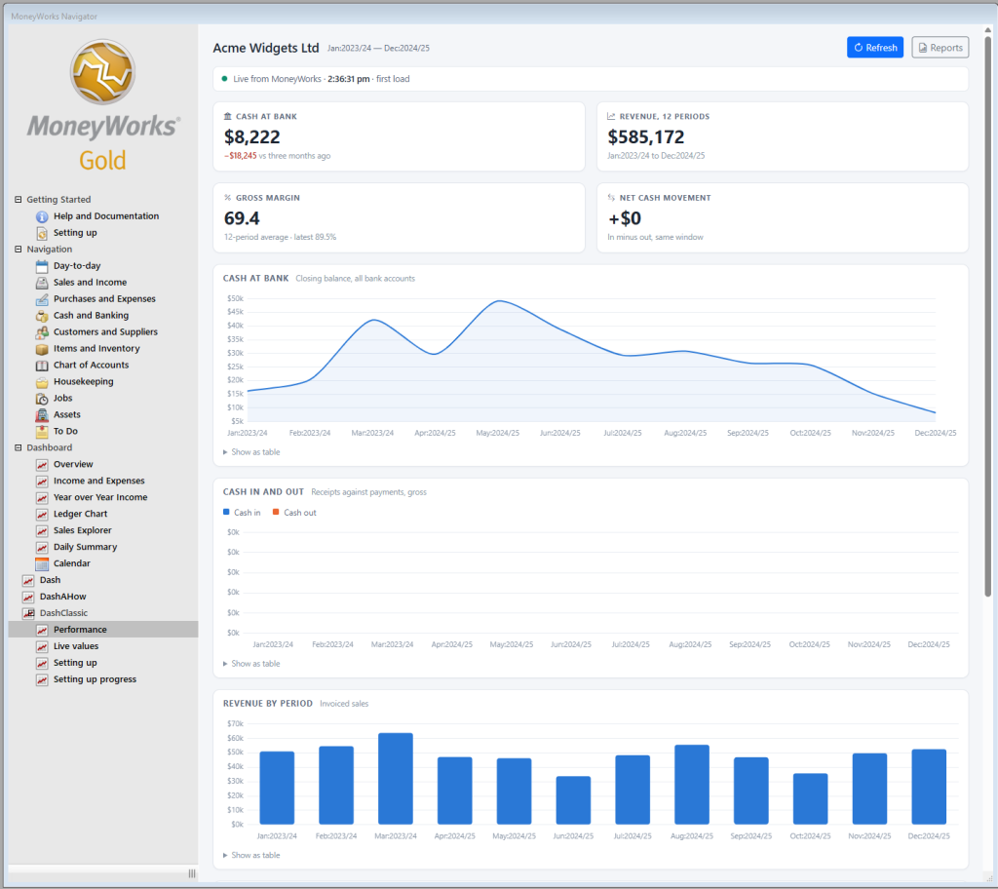
Task: Click the Items and Inventory box icon
Action: 42,349
